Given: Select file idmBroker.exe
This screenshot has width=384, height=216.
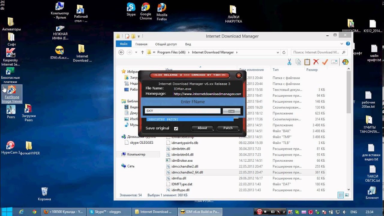Looking at the screenshot, I should (182, 160).
